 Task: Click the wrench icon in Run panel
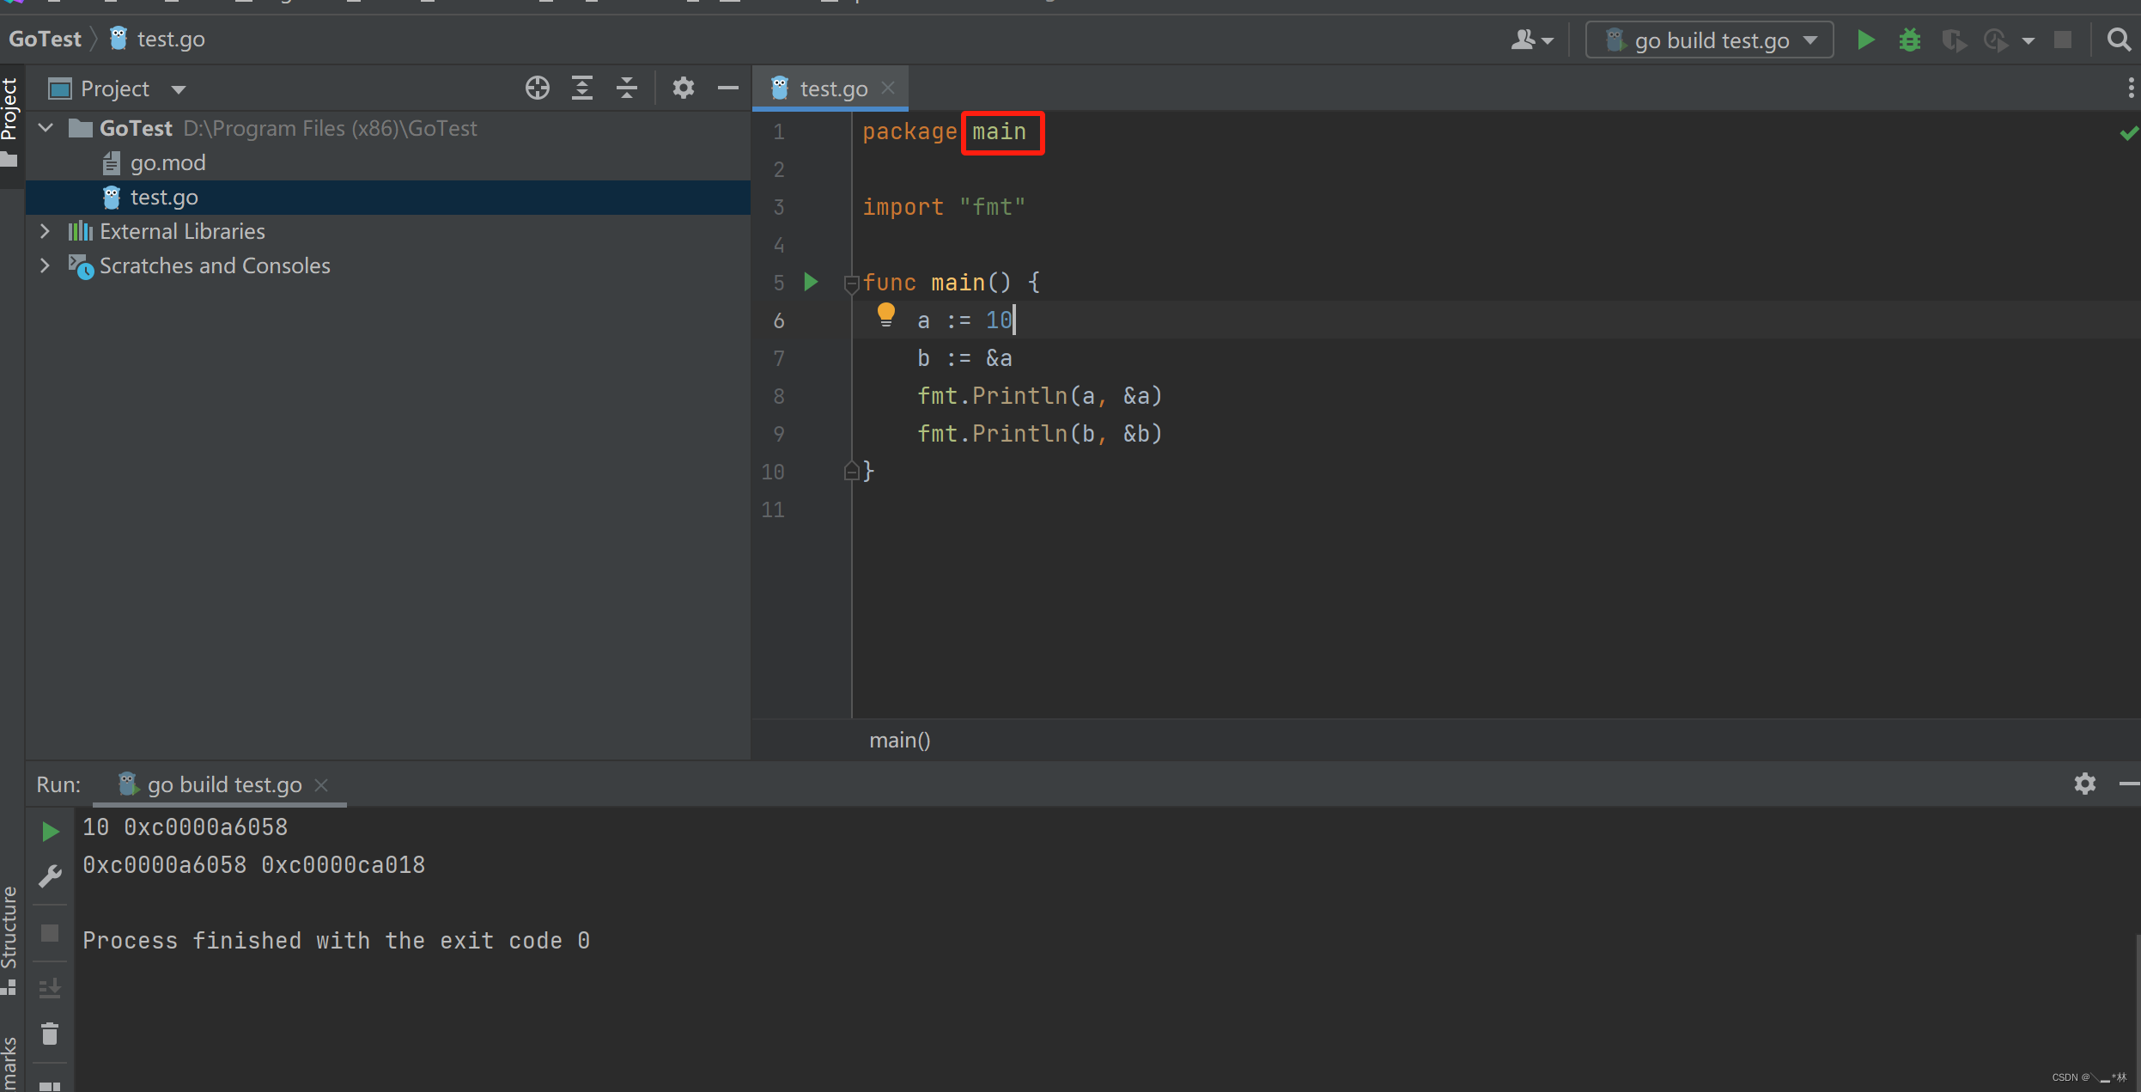point(51,876)
